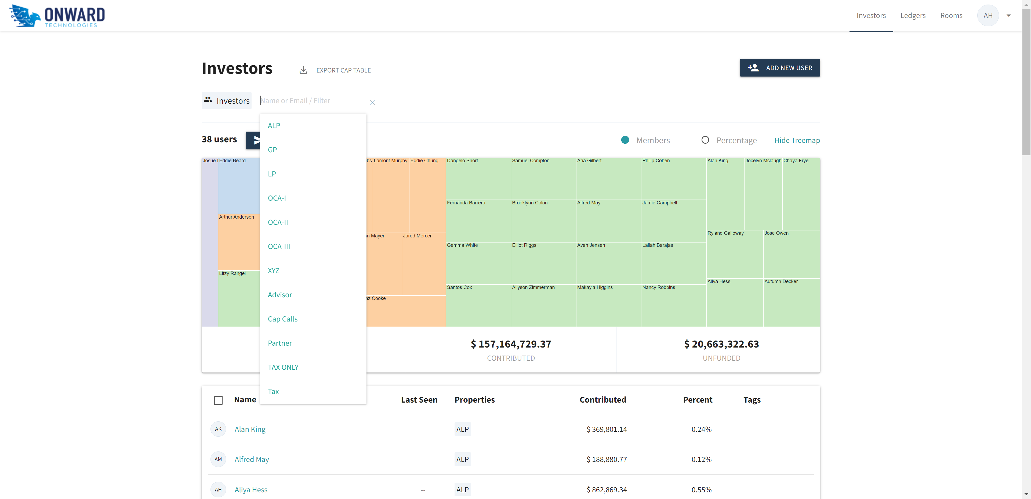Choose ALP from the filter dropdown
The height and width of the screenshot is (499, 1031).
313,126
